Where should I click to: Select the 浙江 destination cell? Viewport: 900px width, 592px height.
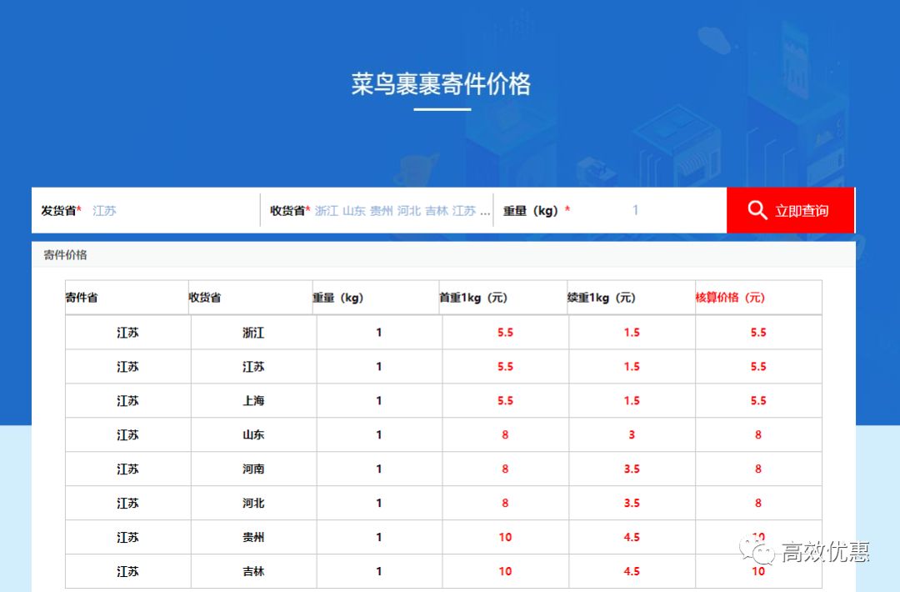pos(253,333)
